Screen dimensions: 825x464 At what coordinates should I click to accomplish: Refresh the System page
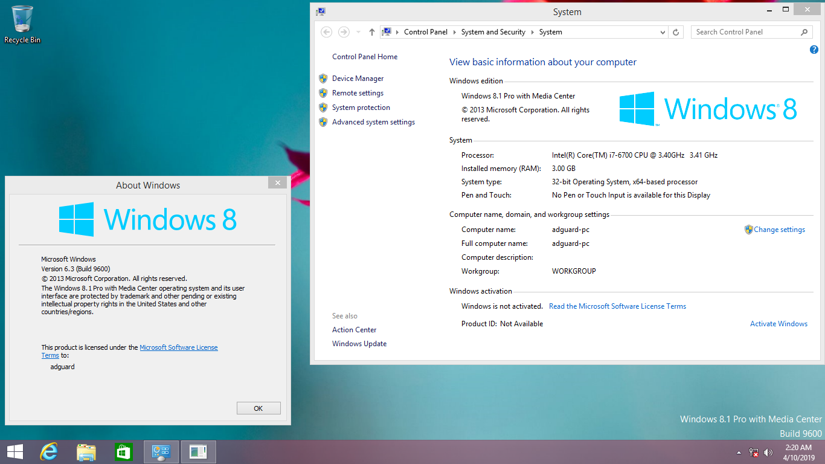coord(676,32)
